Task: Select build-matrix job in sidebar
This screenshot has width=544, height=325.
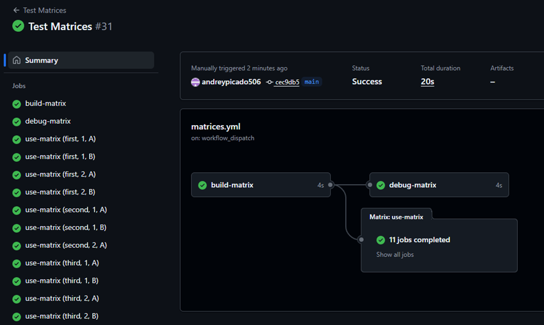Action: (x=46, y=103)
